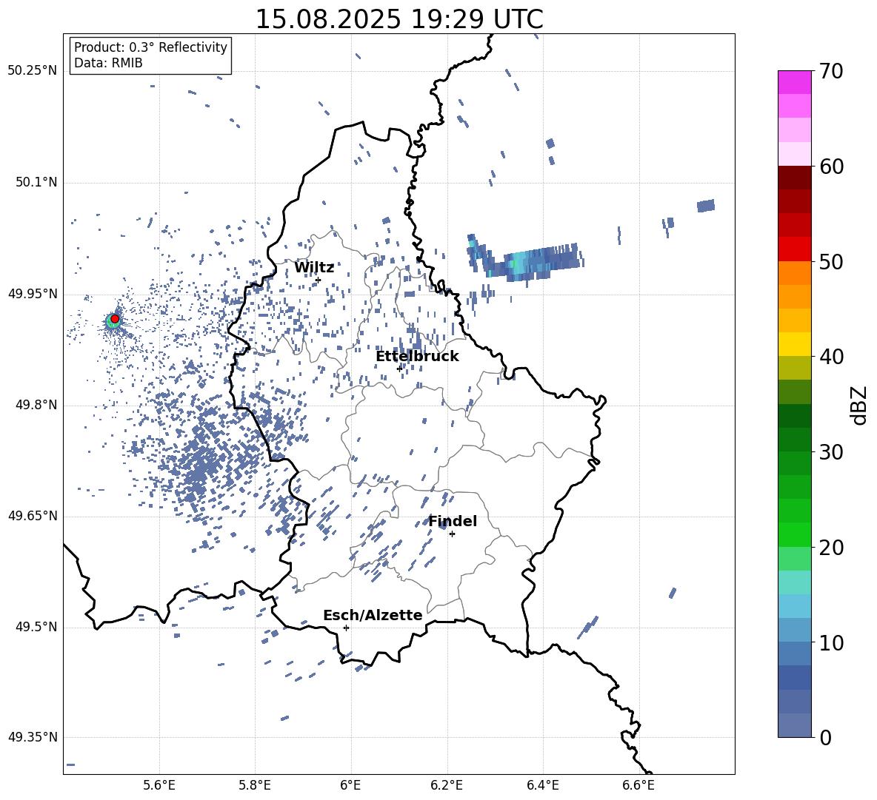Click the 50.1°N latitude label
Image resolution: width=877 pixels, height=800 pixels.
click(x=36, y=183)
